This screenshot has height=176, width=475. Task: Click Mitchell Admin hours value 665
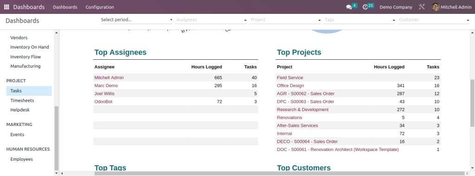218,78
